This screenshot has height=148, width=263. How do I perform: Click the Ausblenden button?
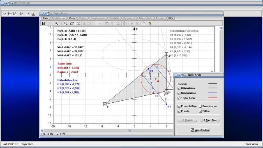200,130
